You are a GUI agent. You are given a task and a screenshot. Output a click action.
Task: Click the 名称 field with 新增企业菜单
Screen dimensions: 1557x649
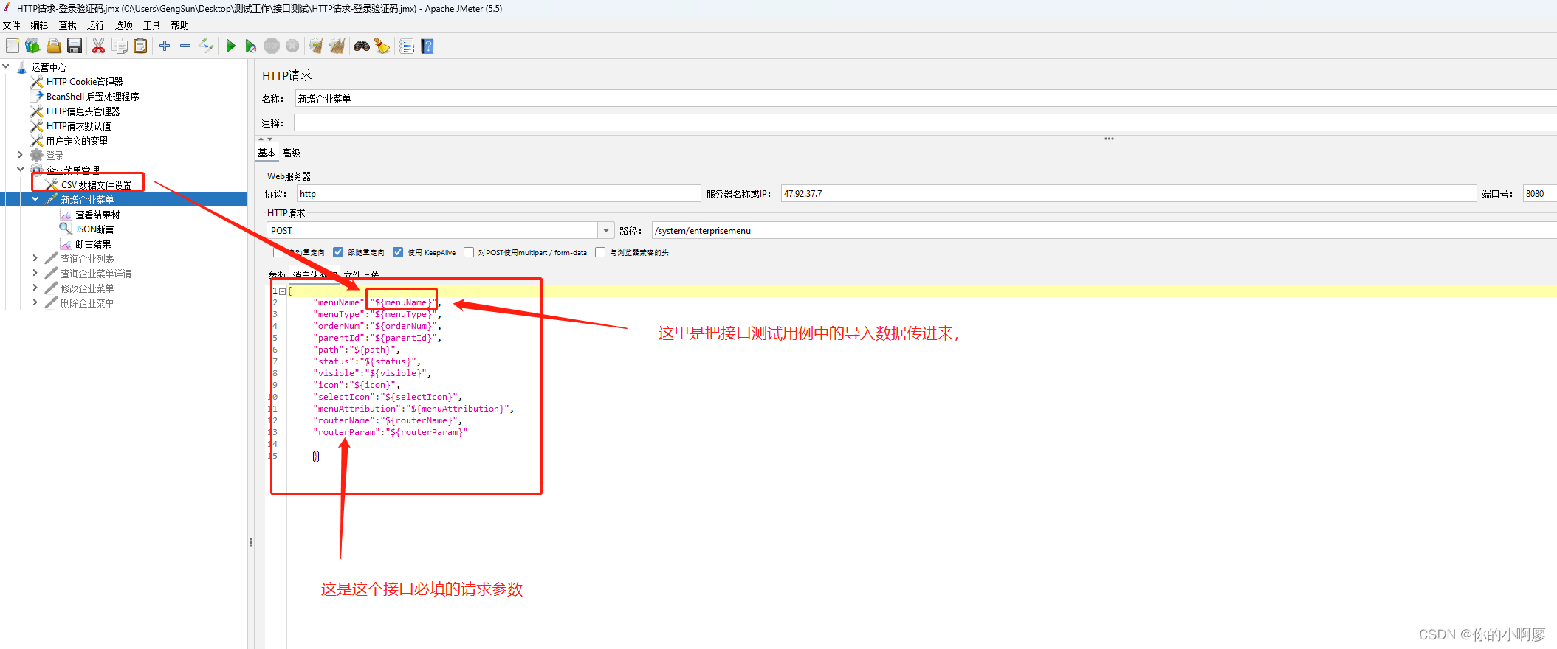point(925,99)
